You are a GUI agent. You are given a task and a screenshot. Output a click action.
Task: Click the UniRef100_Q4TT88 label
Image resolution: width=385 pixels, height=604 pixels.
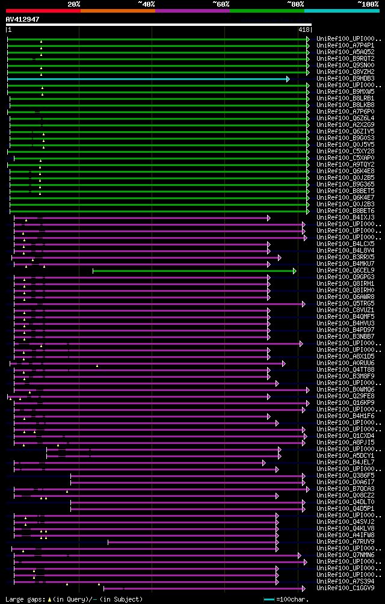tap(345, 369)
